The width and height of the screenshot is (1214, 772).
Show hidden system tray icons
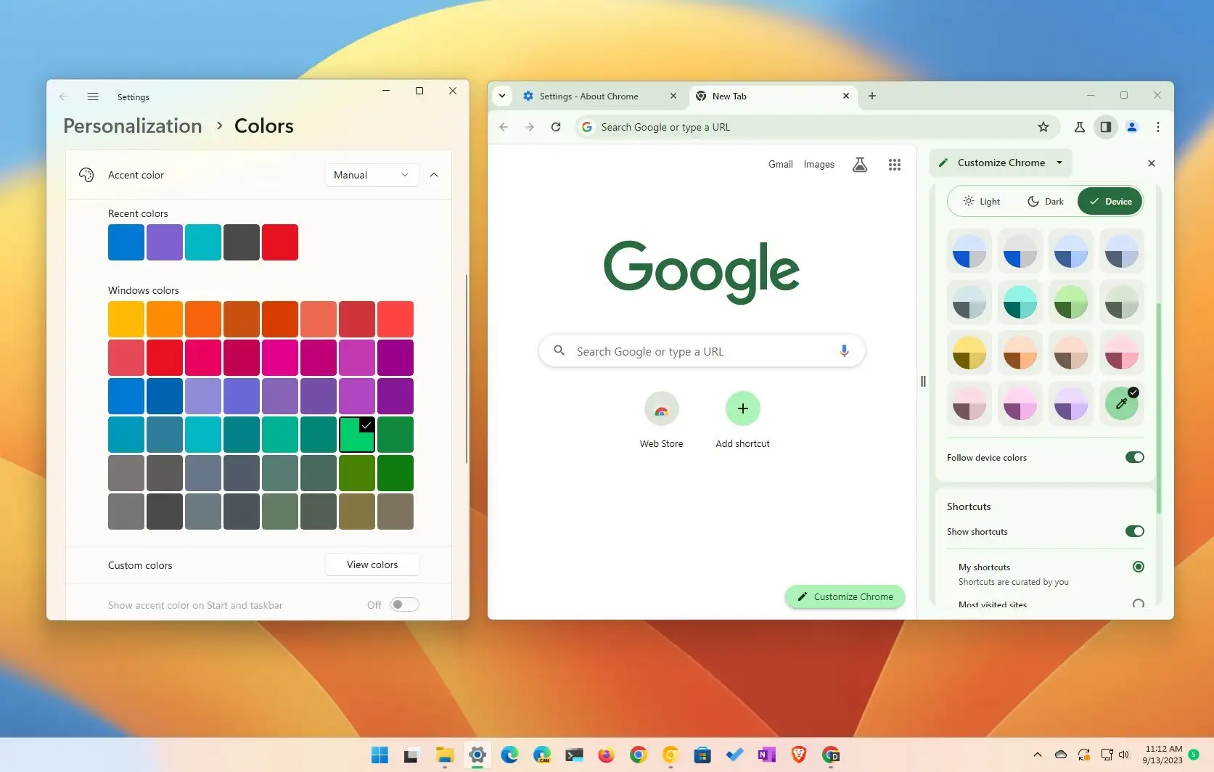pos(1038,755)
